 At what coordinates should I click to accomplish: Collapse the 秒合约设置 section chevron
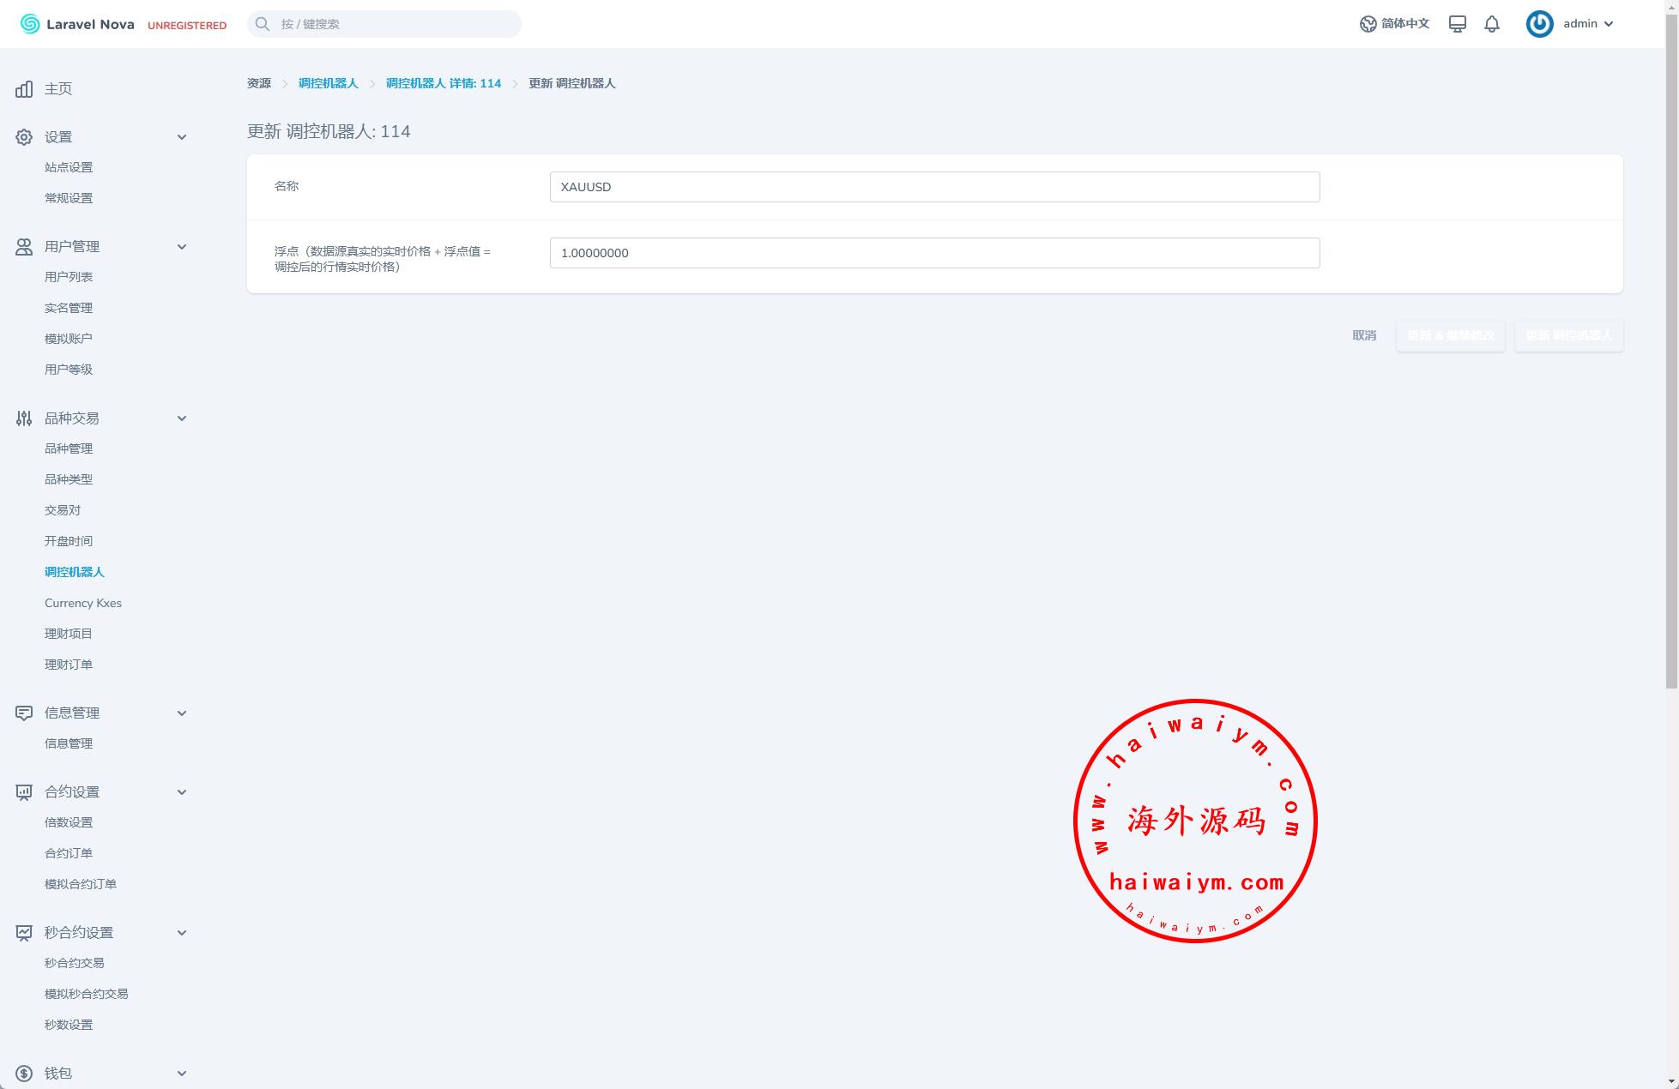click(x=182, y=933)
